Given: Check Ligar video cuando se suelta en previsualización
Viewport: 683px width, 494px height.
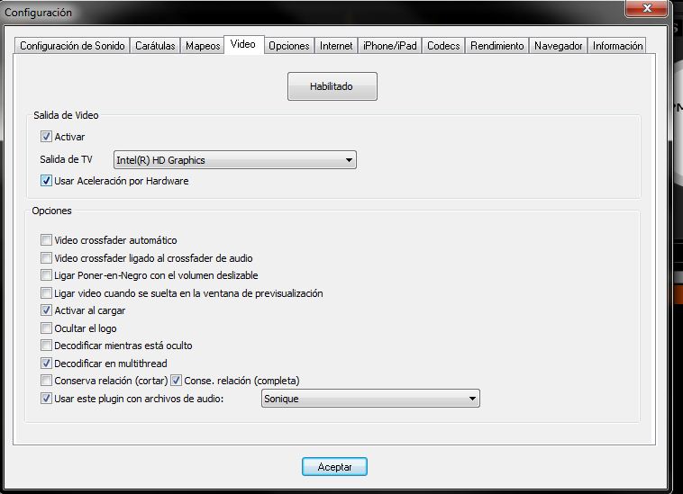Looking at the screenshot, I should point(46,293).
